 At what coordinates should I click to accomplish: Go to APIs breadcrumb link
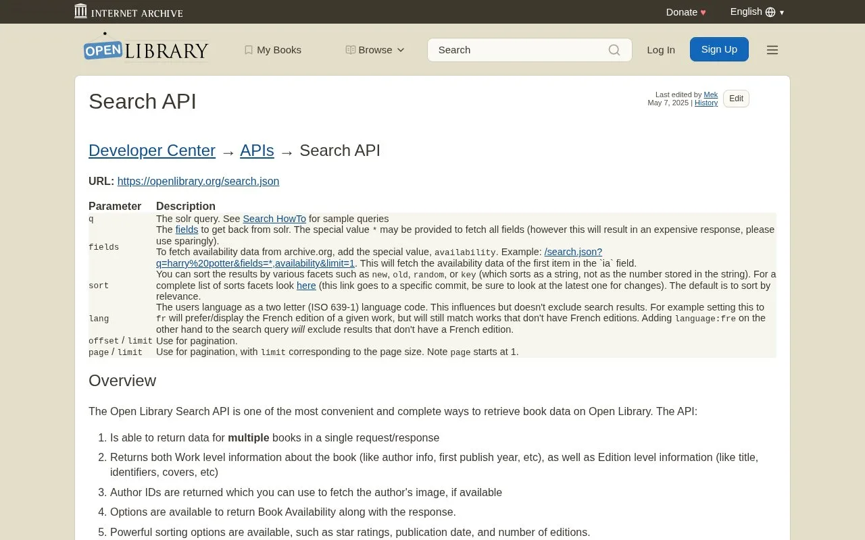click(x=257, y=151)
